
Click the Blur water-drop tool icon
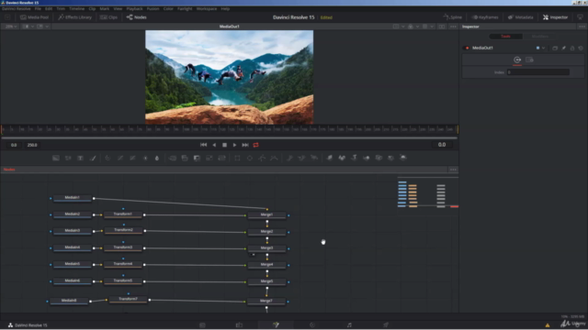tap(157, 158)
